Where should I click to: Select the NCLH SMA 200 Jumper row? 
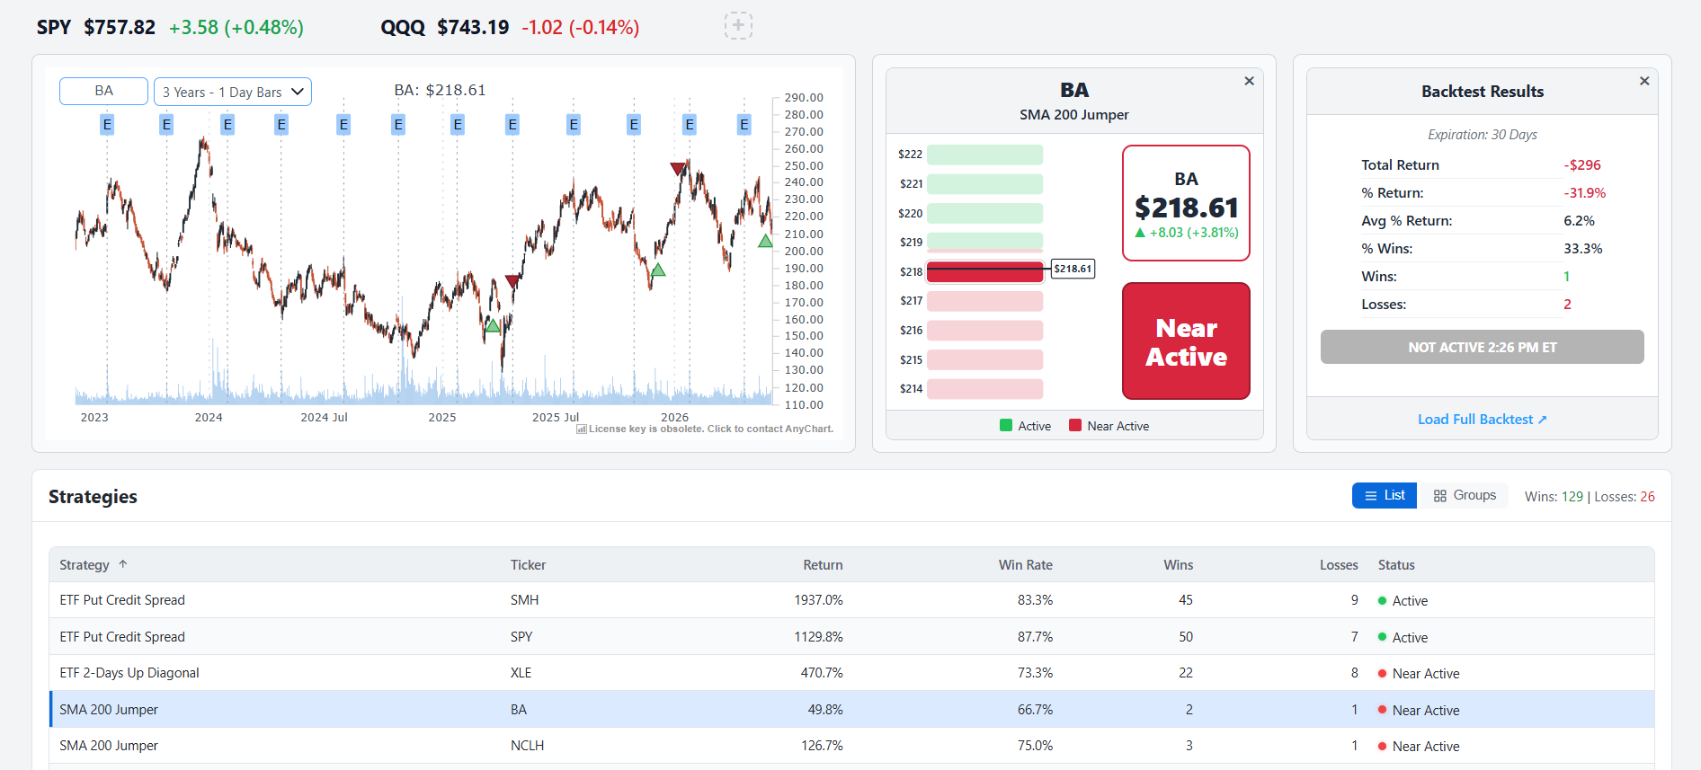(851, 746)
